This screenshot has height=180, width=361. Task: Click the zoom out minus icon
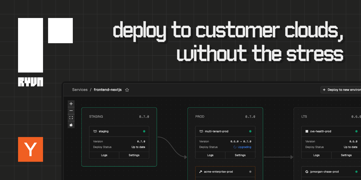coord(71,111)
